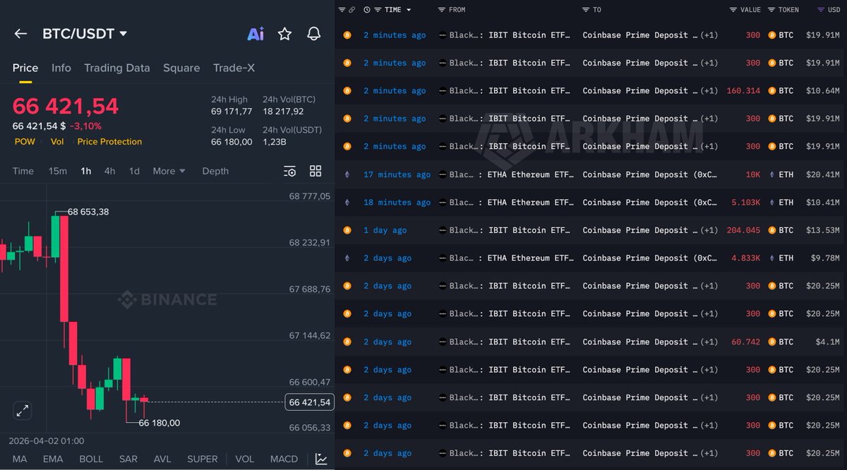Screen dimensions: 847x470
Task: Open the VALUE column filter
Action: tap(733, 10)
